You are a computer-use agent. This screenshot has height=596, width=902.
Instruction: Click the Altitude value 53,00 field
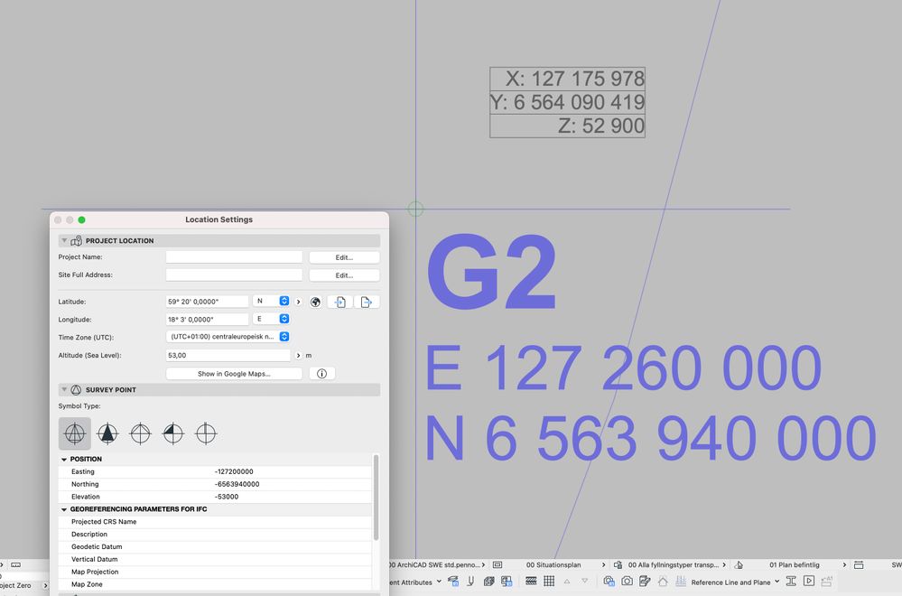[228, 356]
